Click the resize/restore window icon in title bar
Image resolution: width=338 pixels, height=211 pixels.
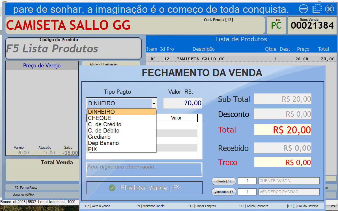pos(317,9)
